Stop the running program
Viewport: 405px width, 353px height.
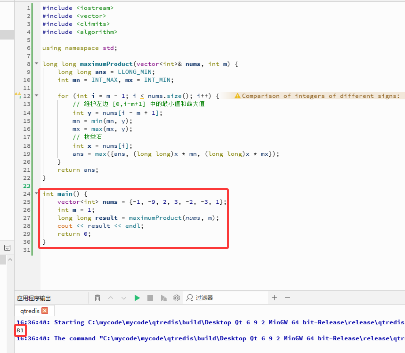tap(150, 298)
